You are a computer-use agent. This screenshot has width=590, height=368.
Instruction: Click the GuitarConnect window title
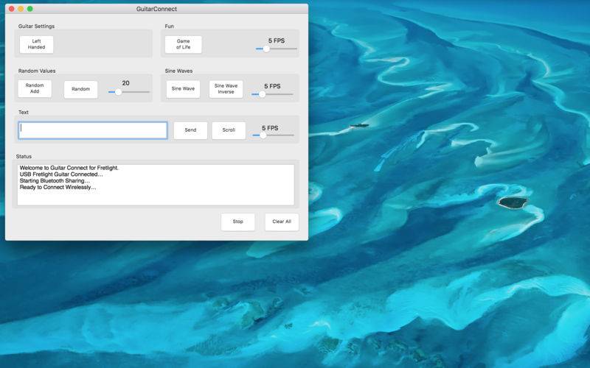(x=156, y=9)
